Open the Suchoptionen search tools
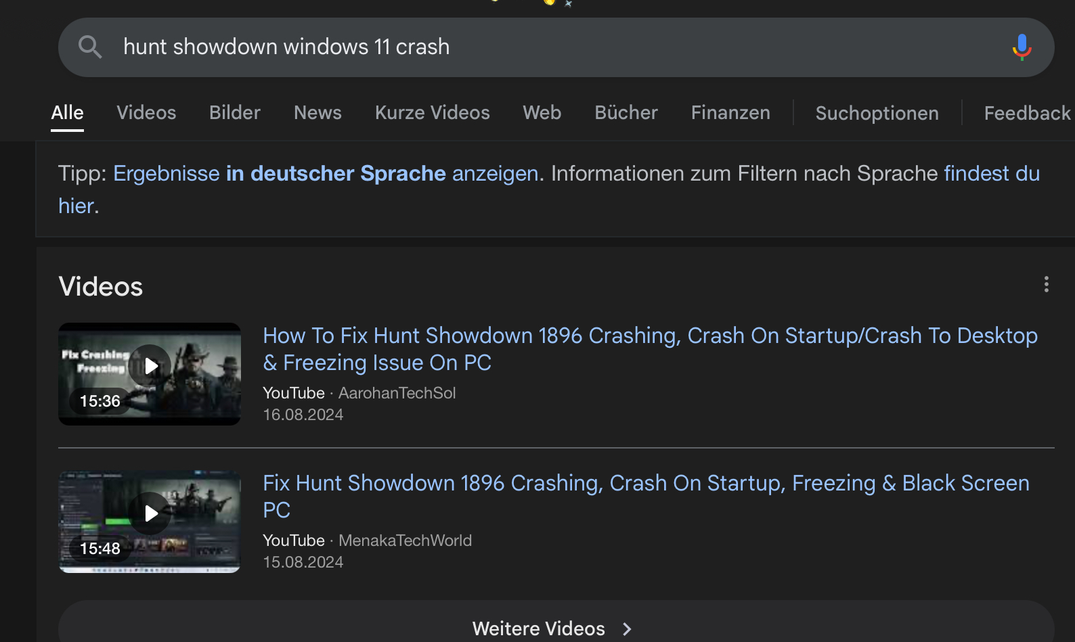 pos(877,114)
